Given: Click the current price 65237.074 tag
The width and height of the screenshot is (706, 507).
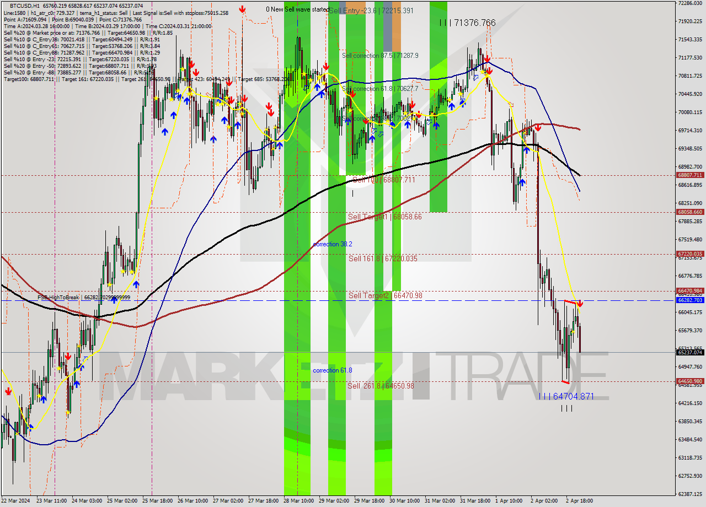Looking at the screenshot, I should click(x=689, y=352).
